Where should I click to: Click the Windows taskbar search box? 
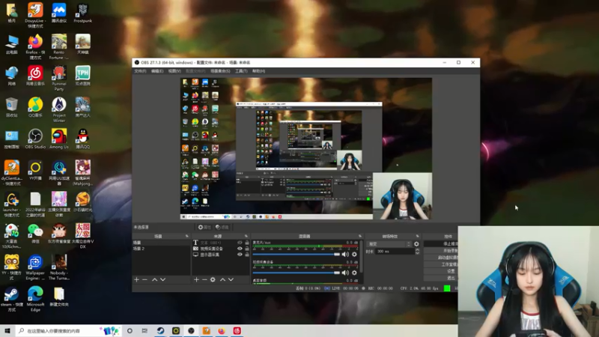click(x=68, y=331)
